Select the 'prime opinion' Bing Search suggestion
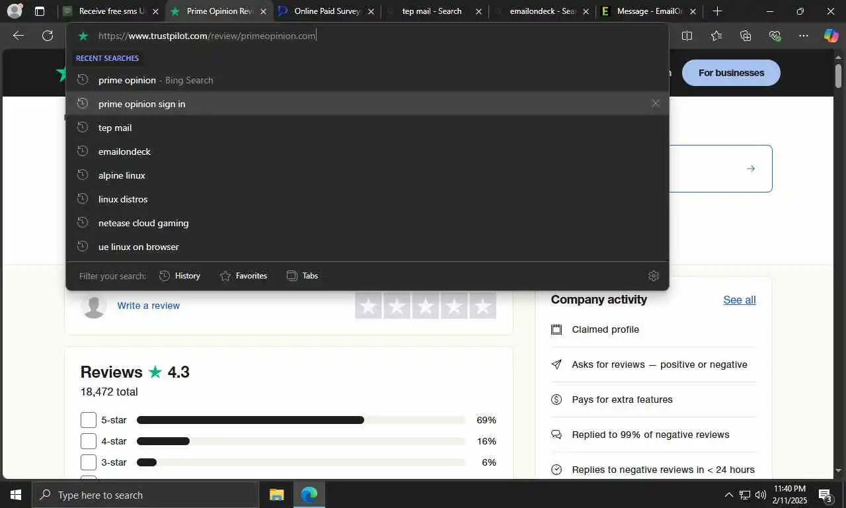 coord(367,80)
